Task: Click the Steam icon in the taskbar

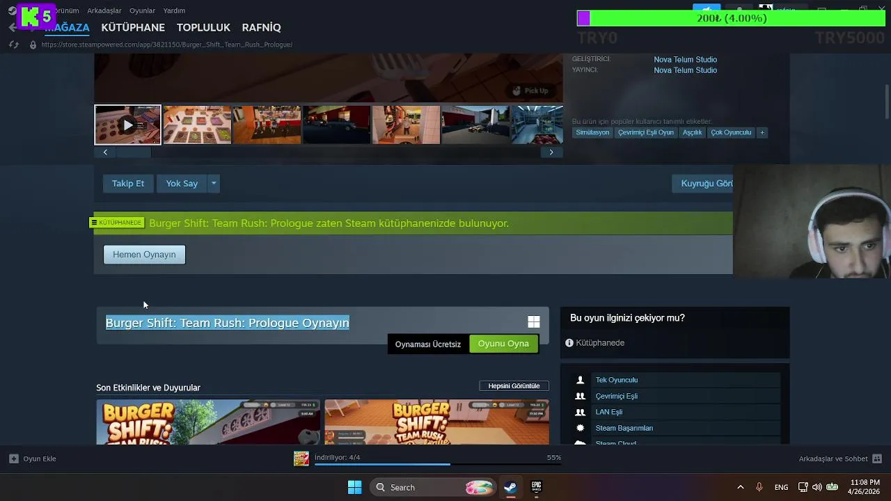Action: coord(510,487)
